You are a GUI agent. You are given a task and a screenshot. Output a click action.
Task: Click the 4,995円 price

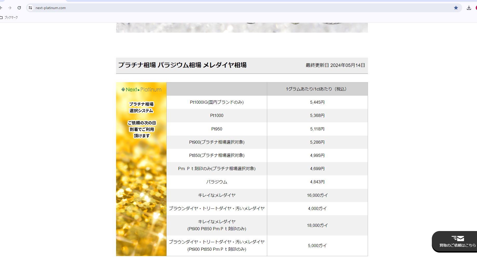pos(317,155)
